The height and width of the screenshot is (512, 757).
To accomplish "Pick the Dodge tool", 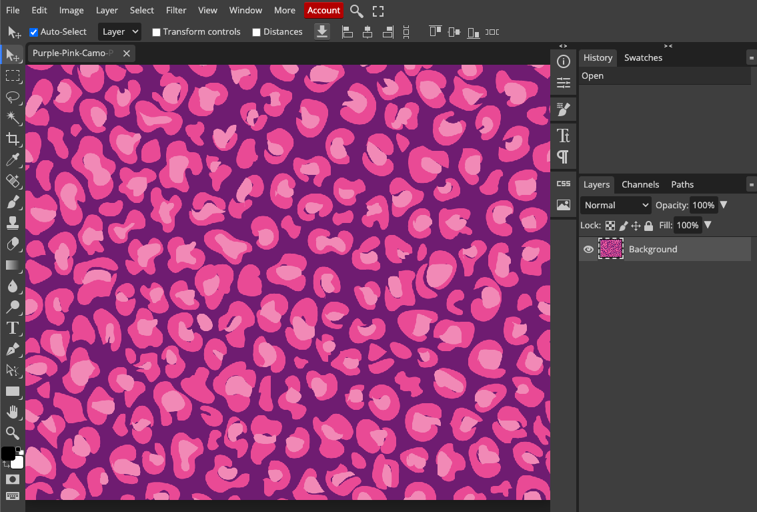I will [x=13, y=307].
